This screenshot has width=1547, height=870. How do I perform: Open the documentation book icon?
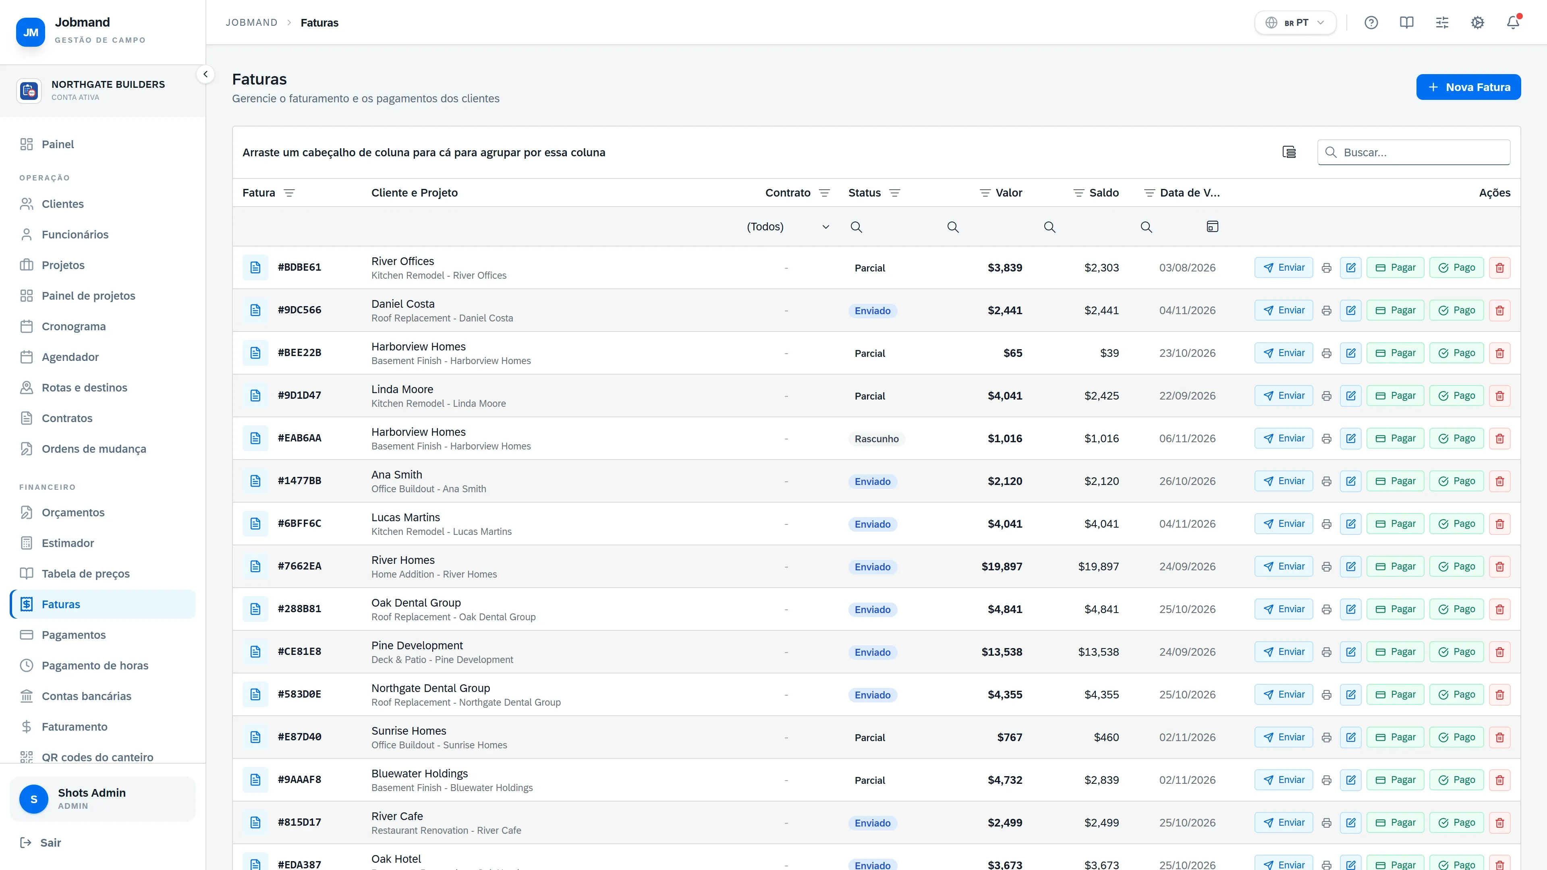[1406, 23]
